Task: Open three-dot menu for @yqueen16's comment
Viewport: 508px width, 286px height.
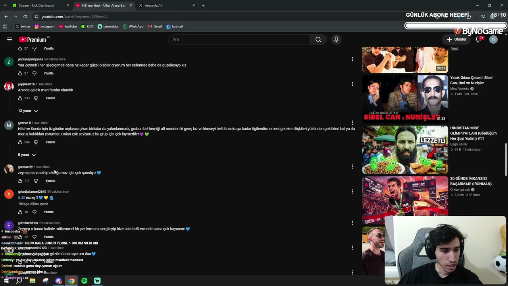Action: click(352, 84)
